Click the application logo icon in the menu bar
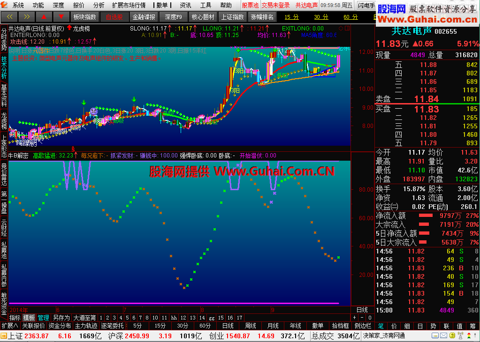The height and width of the screenshot is (342, 480). coord(4,5)
